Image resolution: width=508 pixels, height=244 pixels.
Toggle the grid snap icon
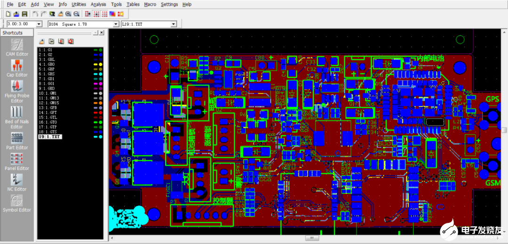coord(96,14)
